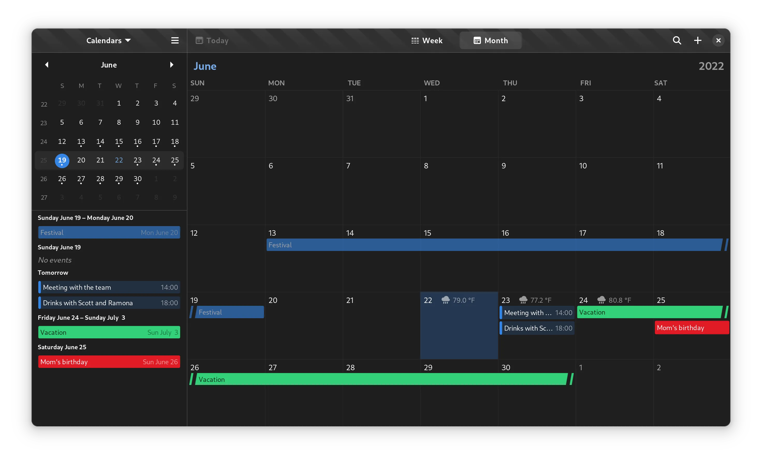Viewport: 762px width, 461px height.
Task: Select the Month view tab
Action: [x=490, y=41]
